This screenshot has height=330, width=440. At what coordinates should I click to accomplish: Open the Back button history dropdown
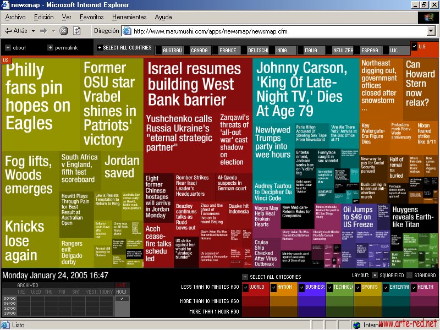tap(32, 31)
